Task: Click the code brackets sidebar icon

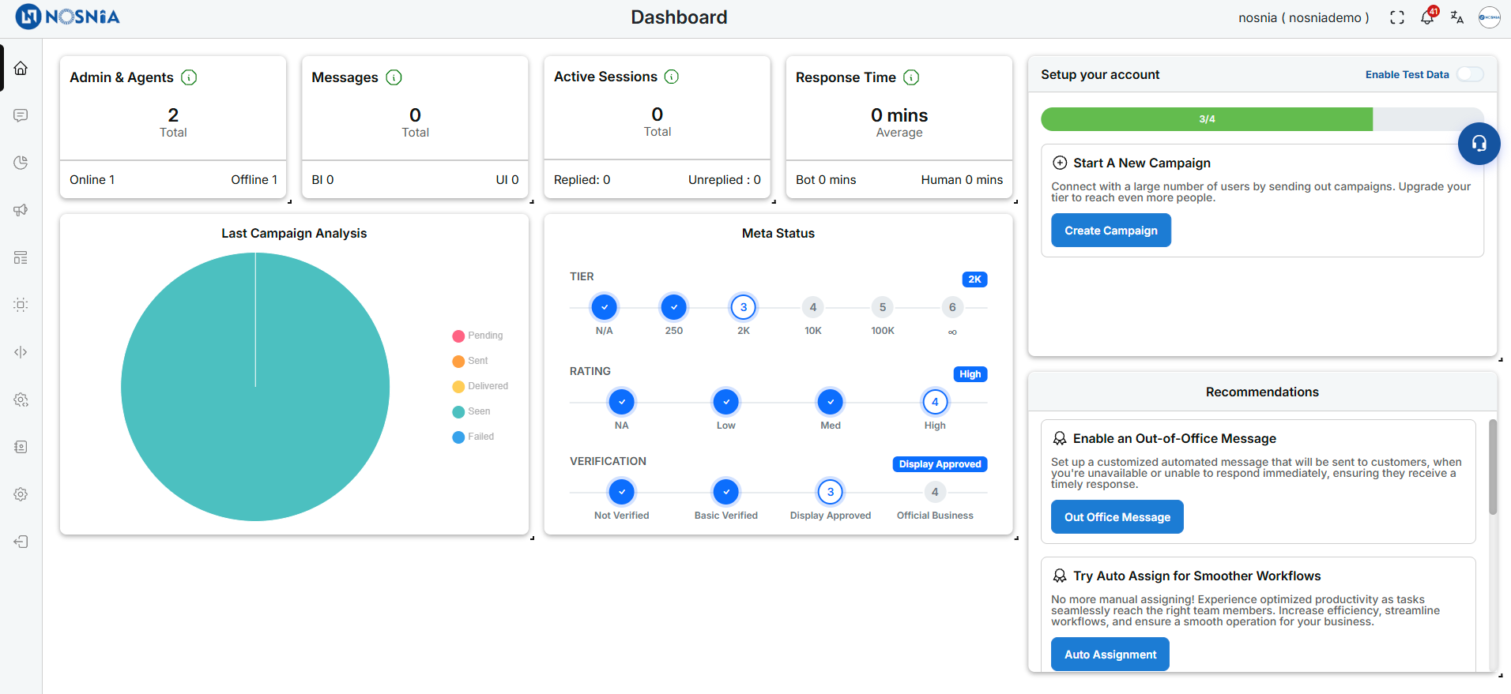Action: tap(21, 352)
